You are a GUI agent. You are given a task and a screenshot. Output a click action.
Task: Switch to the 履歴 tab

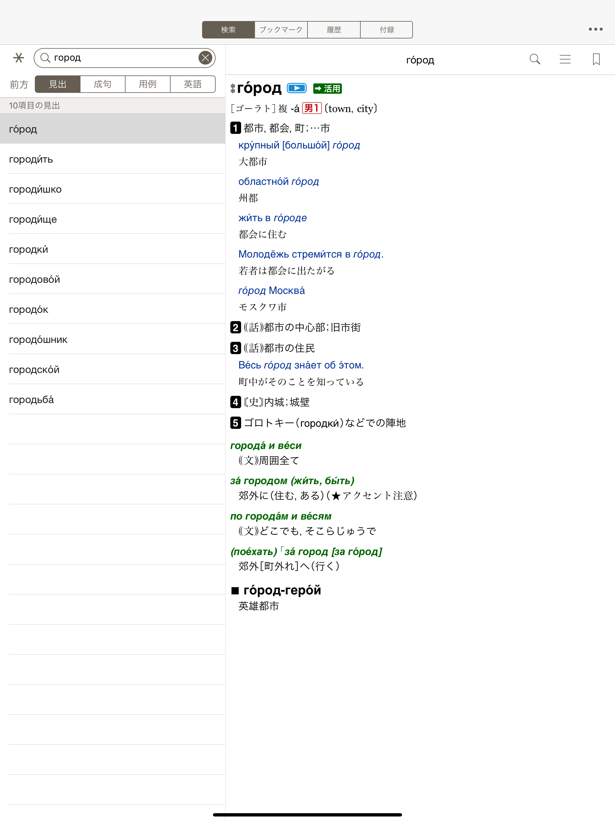334,30
